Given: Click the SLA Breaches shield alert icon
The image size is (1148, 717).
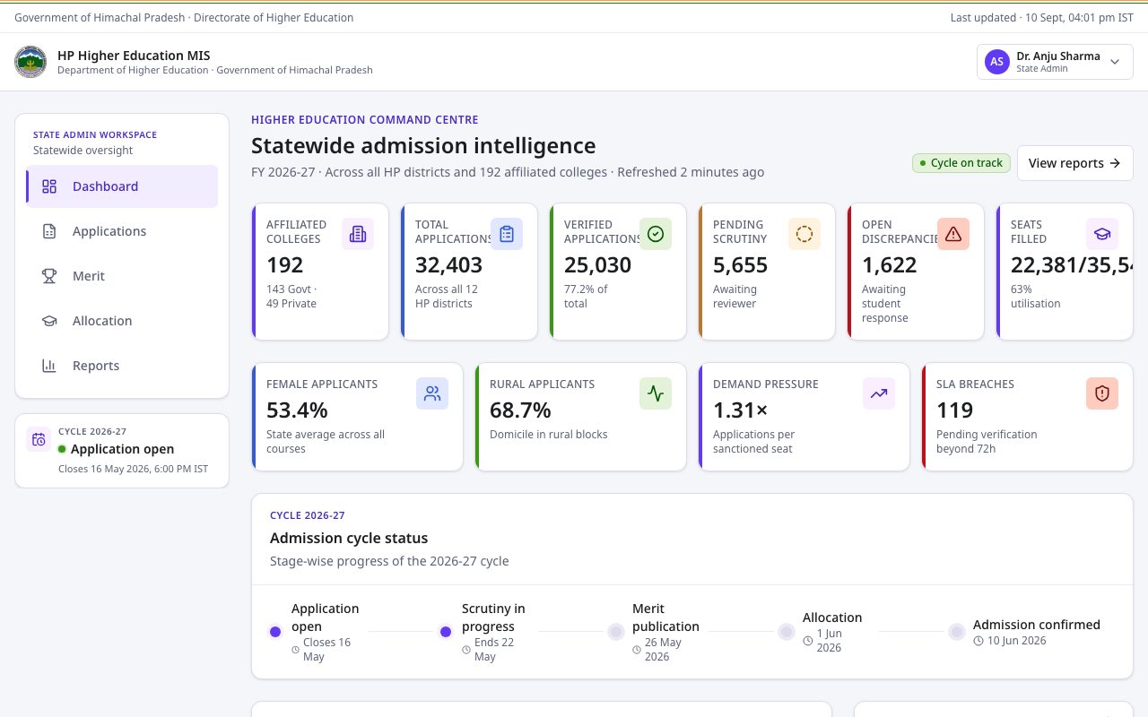Looking at the screenshot, I should tap(1102, 393).
